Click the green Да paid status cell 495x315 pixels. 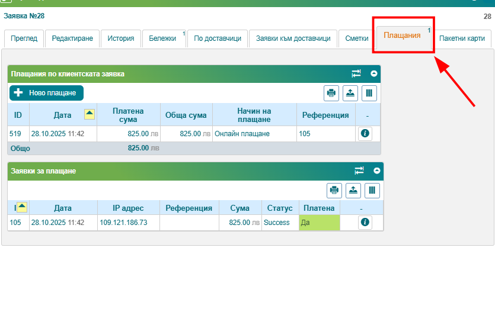coord(319,223)
